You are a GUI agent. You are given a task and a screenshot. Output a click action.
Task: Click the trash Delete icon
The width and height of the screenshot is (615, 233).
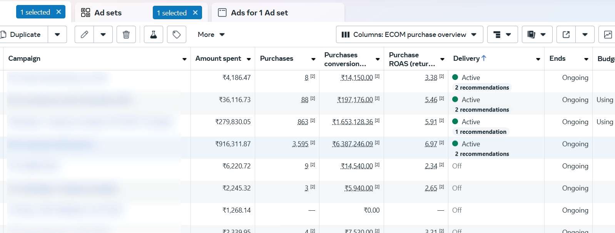point(126,35)
